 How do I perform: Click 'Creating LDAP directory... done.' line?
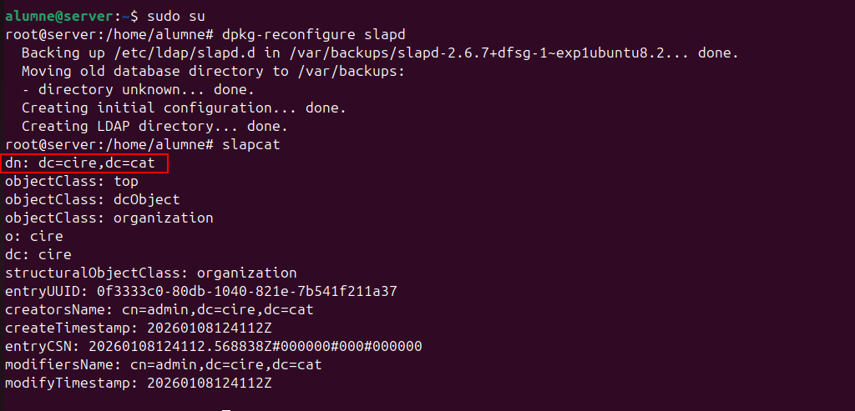(154, 126)
